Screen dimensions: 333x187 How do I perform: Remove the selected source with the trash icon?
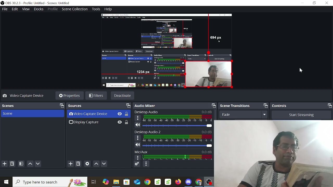(78, 164)
